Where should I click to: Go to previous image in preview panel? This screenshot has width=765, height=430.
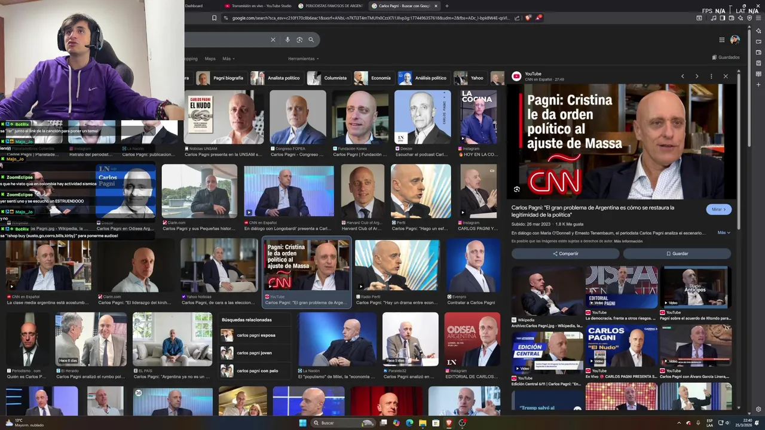point(683,76)
